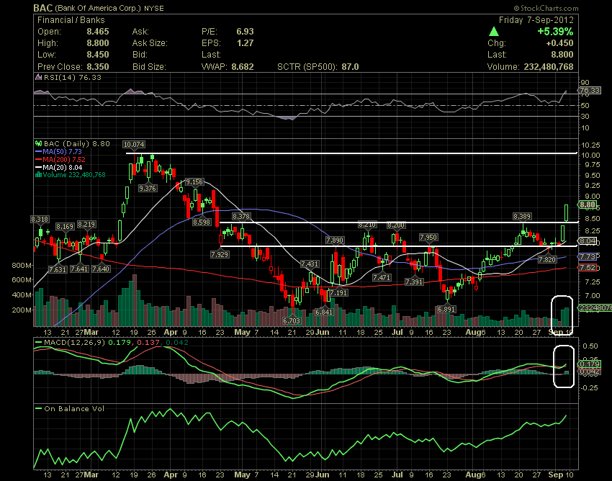The image size is (612, 481).
Task: Click the 8.389 high price label
Action: pyautogui.click(x=522, y=216)
